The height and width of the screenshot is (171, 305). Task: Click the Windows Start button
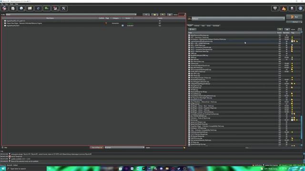tap(3, 169)
